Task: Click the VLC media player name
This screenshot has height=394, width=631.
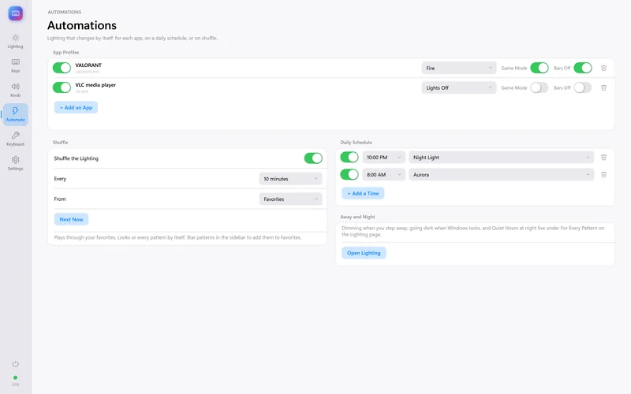Action: [x=95, y=85]
